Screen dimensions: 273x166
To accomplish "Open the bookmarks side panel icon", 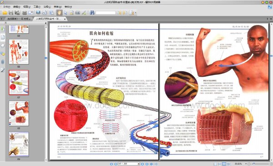I will [3, 29].
